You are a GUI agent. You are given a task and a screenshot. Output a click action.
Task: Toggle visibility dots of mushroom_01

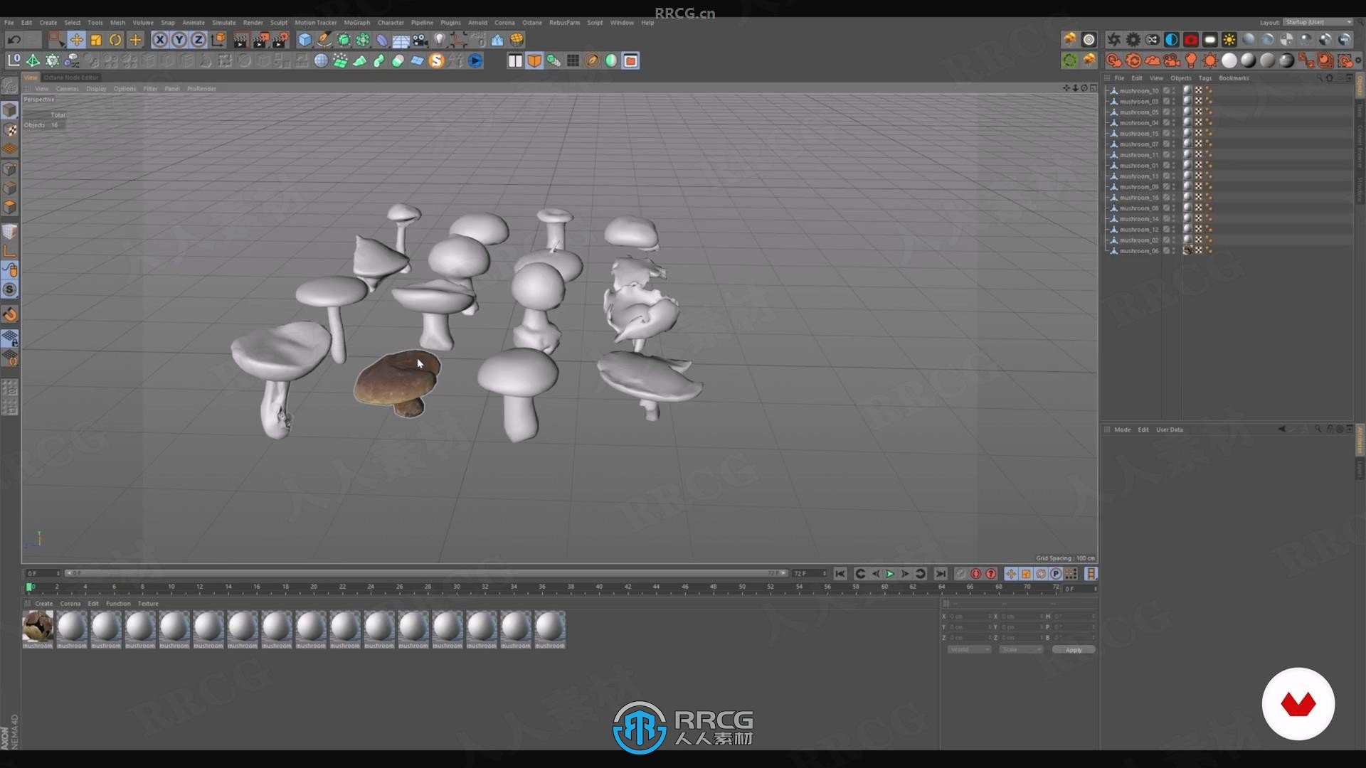pos(1174,166)
